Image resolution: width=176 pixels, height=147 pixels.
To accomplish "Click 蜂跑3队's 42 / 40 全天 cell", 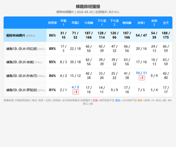I will (166, 76).
